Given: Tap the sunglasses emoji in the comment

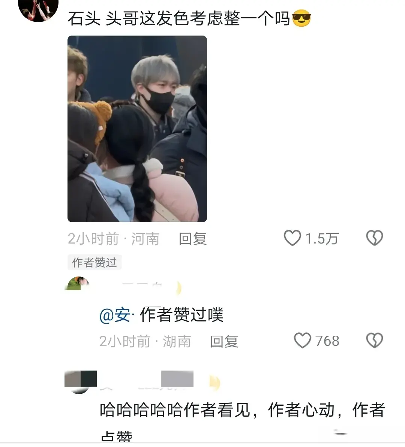Looking at the screenshot, I should coord(301,18).
